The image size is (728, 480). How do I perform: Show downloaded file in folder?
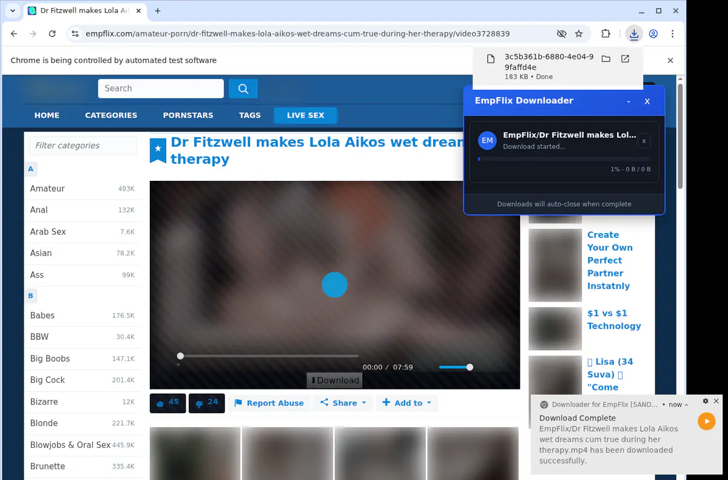[605, 59]
